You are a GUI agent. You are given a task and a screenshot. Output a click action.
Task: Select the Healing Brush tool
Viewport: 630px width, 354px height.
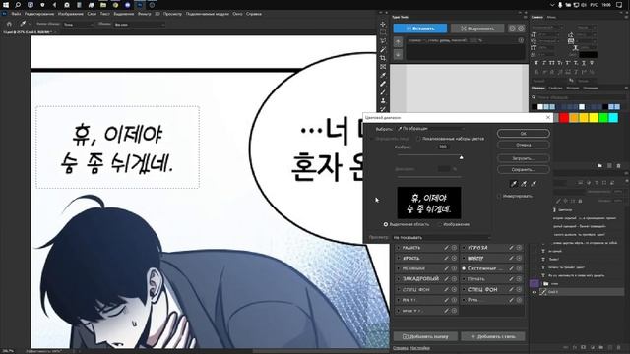(x=383, y=84)
